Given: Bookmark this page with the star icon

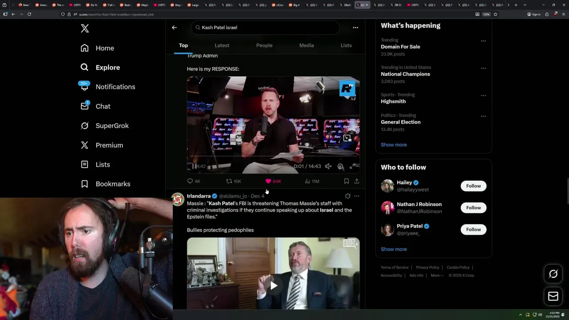Looking at the screenshot, I should (x=495, y=14).
